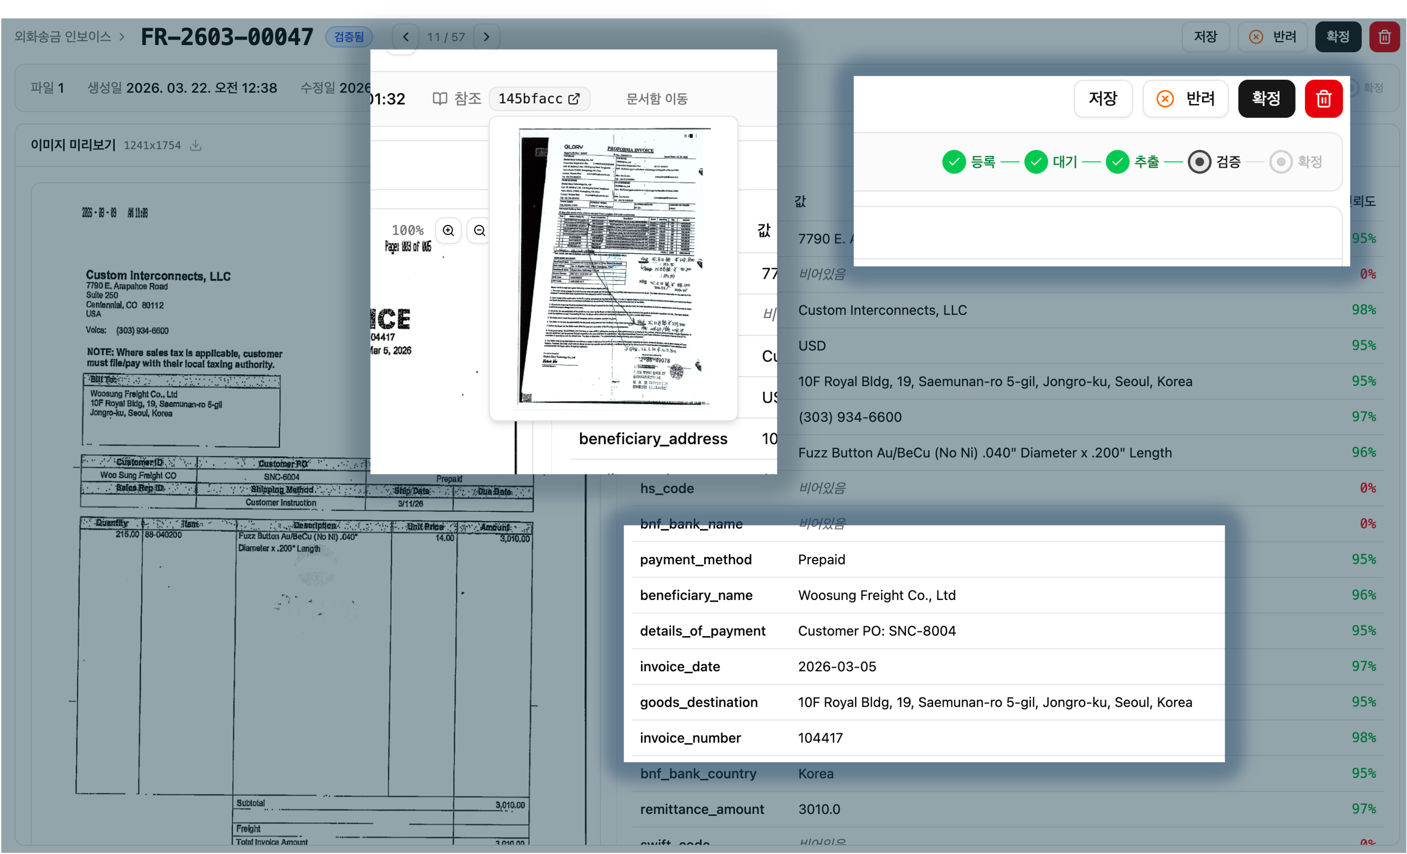Click the 추출 stage green checkmark

(1117, 162)
